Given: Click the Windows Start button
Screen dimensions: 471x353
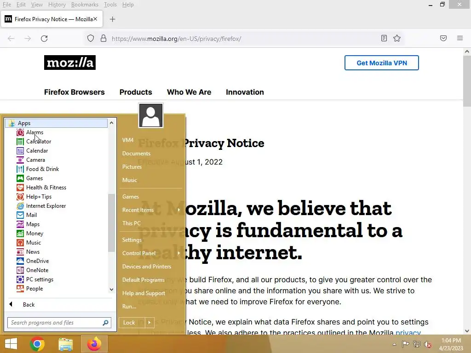Looking at the screenshot, I should pos(11,344).
